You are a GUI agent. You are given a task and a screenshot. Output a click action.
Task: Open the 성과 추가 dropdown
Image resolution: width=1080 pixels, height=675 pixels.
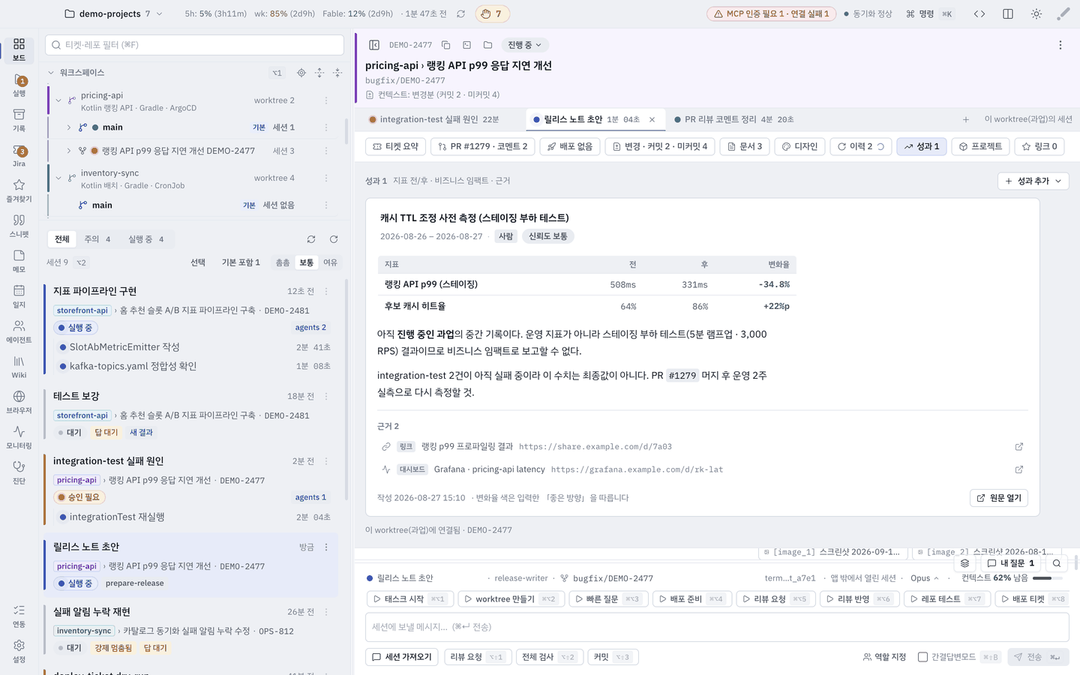pyautogui.click(x=1033, y=181)
